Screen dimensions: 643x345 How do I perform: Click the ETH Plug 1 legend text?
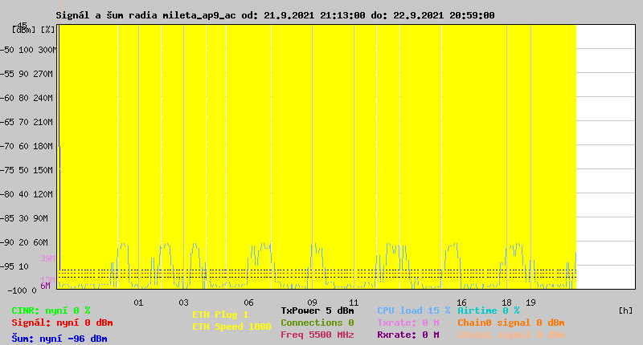click(x=220, y=315)
